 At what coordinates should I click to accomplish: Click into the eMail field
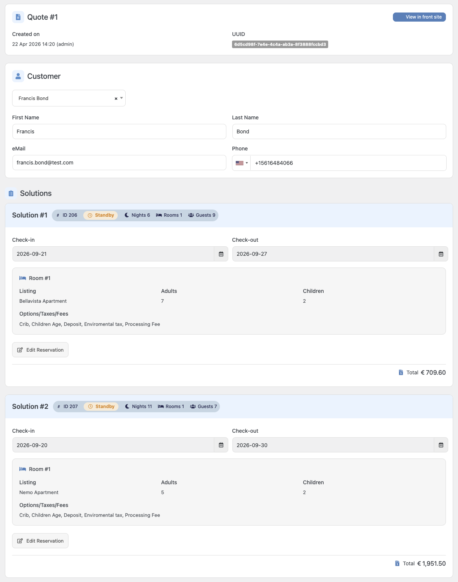(119, 163)
